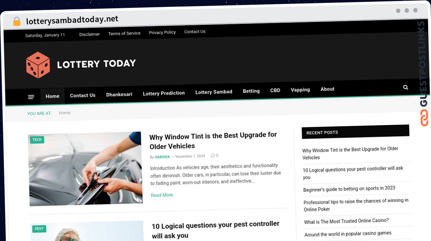
Task: Click the Home breadcrumb link
Action: 65,113
